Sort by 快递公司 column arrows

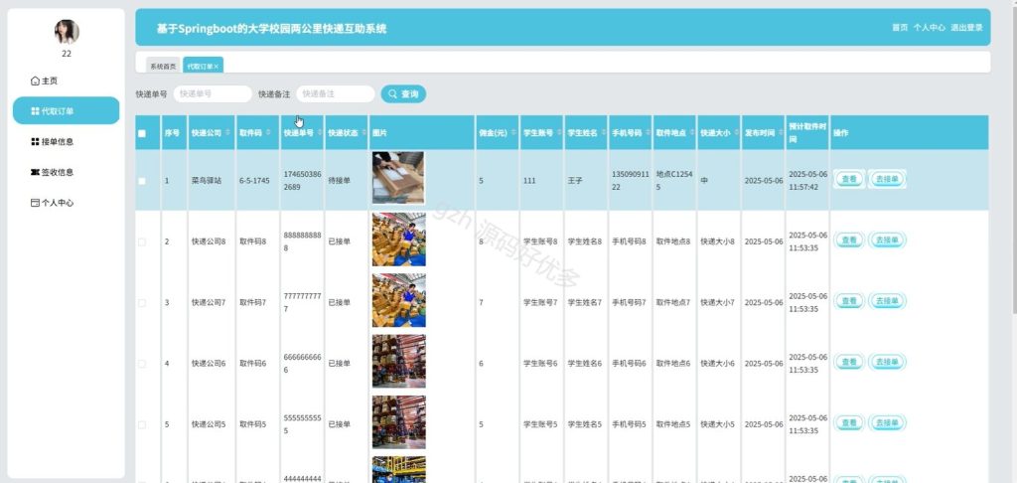[x=227, y=133]
